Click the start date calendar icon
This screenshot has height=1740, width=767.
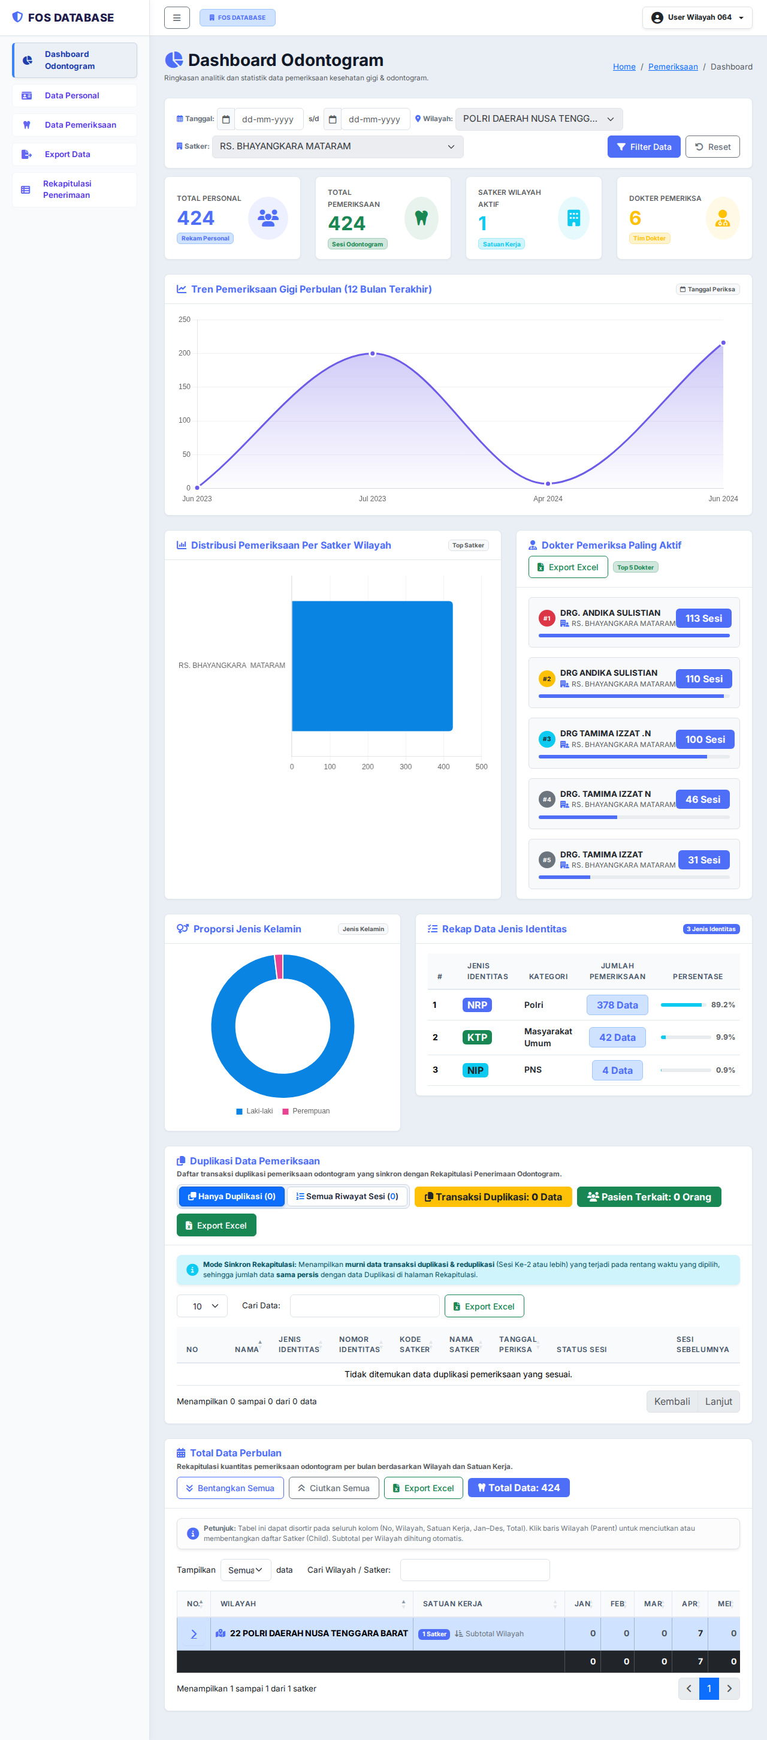226,119
